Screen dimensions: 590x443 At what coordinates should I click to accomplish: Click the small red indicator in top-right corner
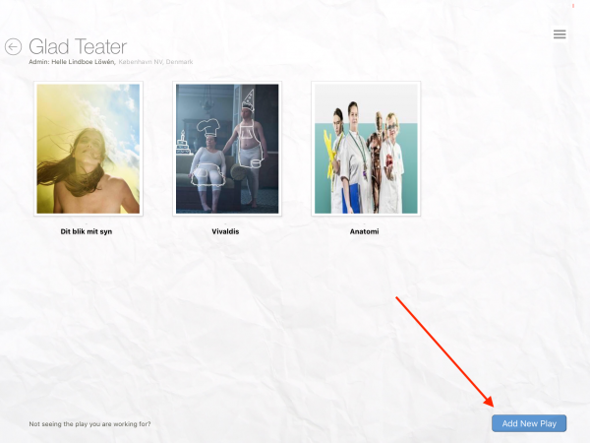pyautogui.click(x=573, y=6)
